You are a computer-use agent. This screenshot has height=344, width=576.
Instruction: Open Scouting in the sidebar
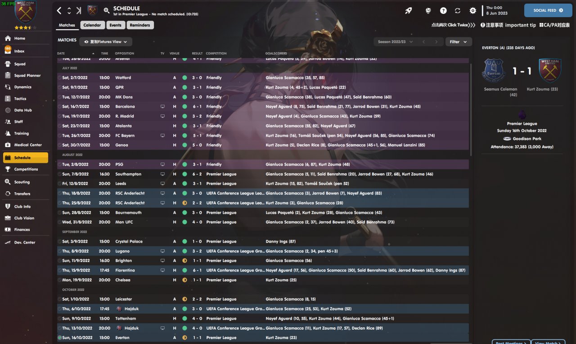(x=25, y=182)
